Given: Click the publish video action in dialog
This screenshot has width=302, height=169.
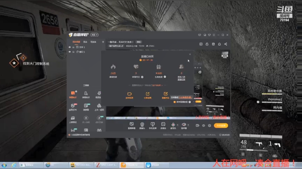Looking at the screenshot, I should click(x=129, y=95).
